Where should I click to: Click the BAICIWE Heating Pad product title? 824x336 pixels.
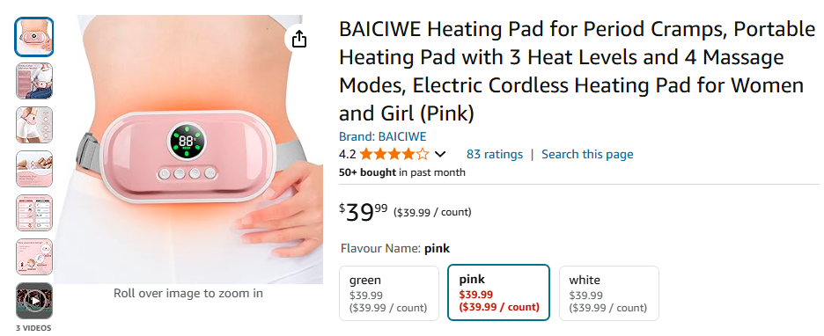(x=577, y=71)
